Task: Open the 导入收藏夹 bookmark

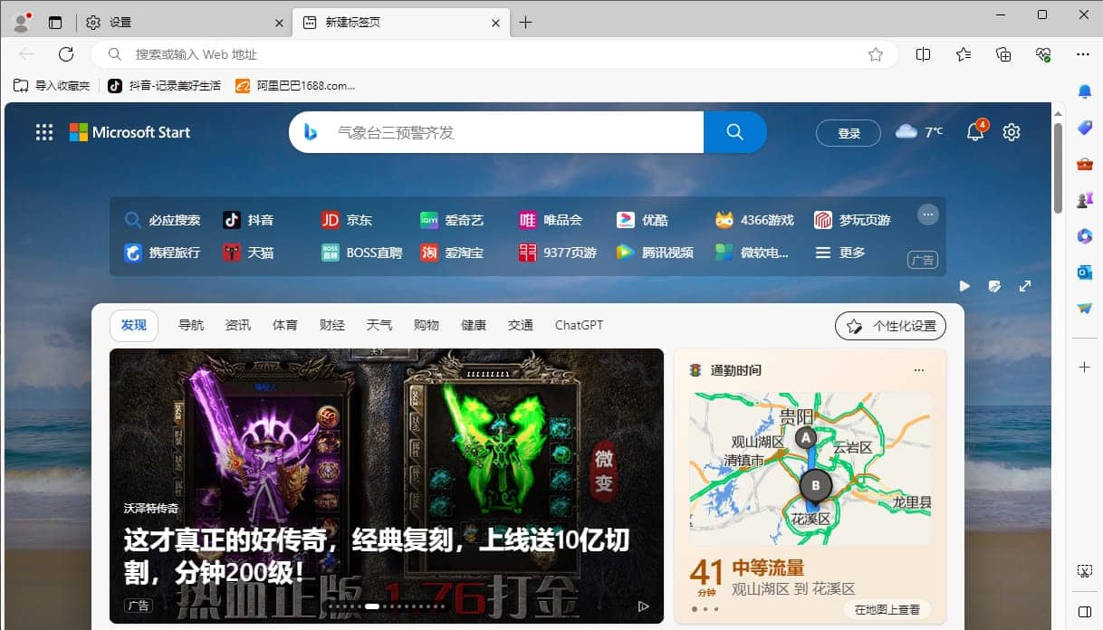Action: tap(52, 85)
